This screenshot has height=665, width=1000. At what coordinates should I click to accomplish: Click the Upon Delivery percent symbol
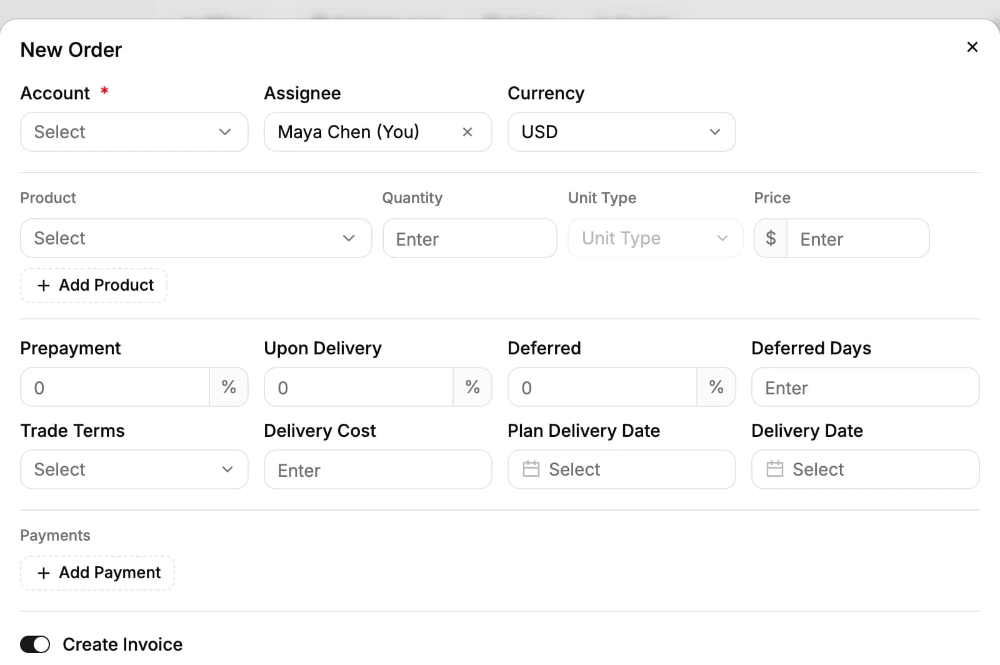[472, 387]
